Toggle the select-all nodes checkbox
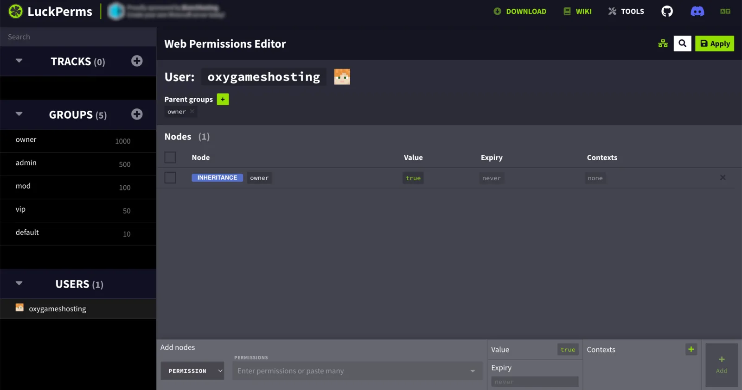Image resolution: width=742 pixels, height=390 pixels. 170,157
